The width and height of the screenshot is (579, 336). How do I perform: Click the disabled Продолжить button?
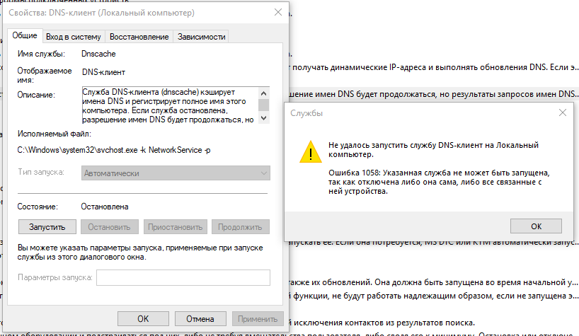click(241, 227)
